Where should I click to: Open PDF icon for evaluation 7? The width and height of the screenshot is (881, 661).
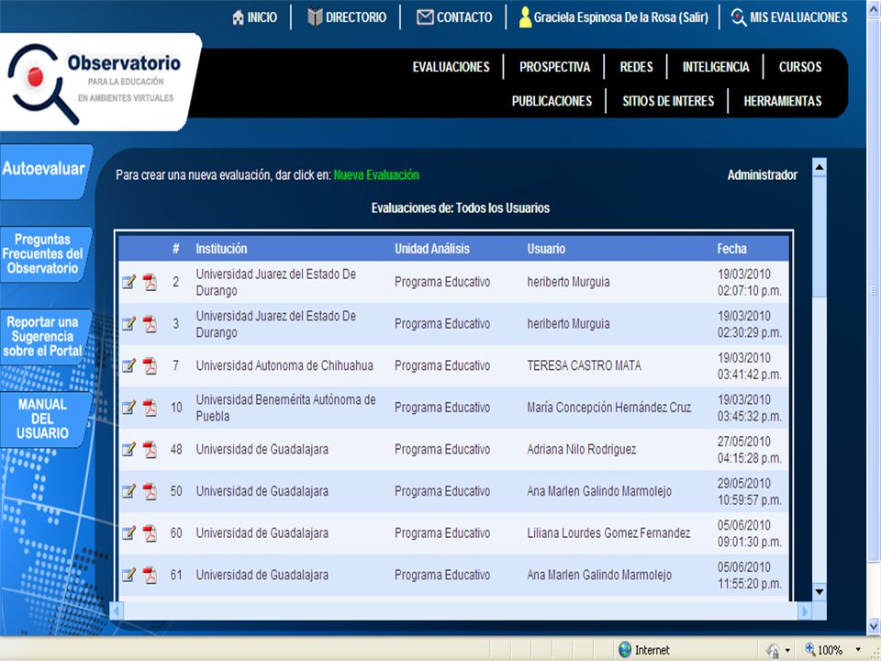(x=150, y=365)
